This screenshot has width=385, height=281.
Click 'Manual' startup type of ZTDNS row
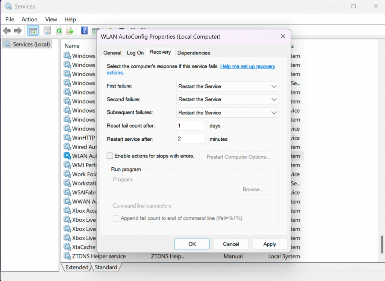(x=233, y=256)
